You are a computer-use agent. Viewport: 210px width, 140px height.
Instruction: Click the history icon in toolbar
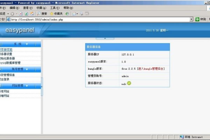tap(67, 14)
